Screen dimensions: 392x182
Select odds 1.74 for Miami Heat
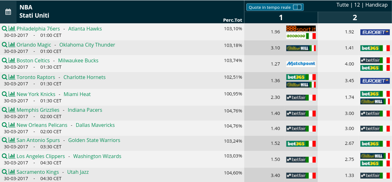349,97
